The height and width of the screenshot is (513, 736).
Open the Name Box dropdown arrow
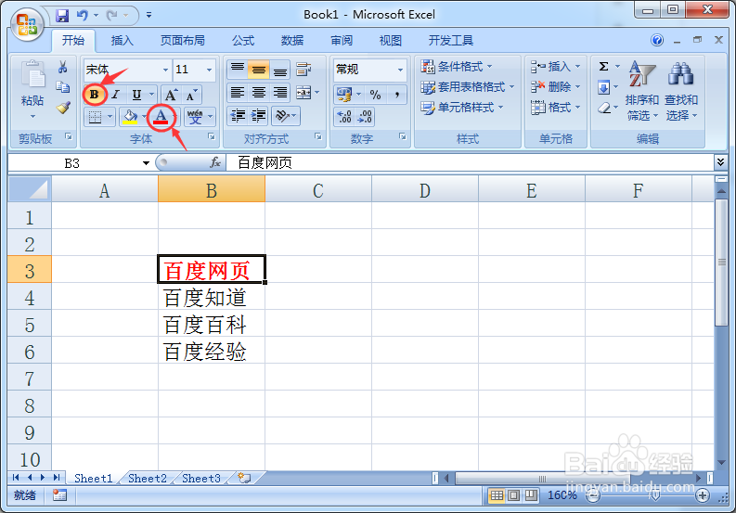point(146,163)
